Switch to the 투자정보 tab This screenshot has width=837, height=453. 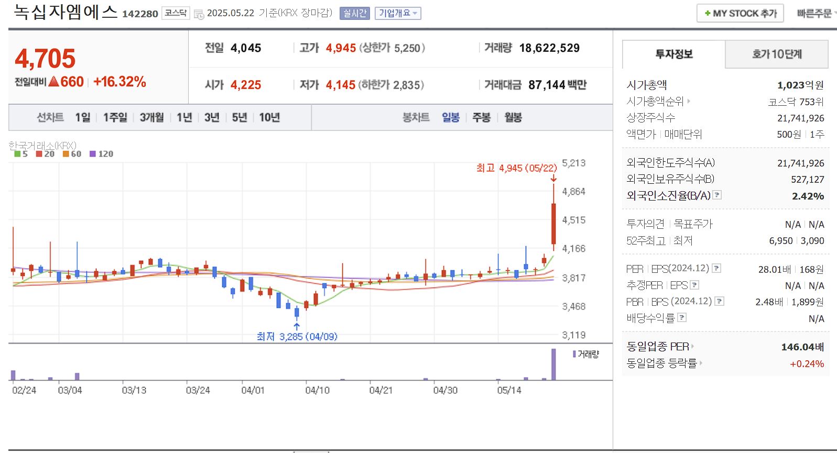point(674,54)
